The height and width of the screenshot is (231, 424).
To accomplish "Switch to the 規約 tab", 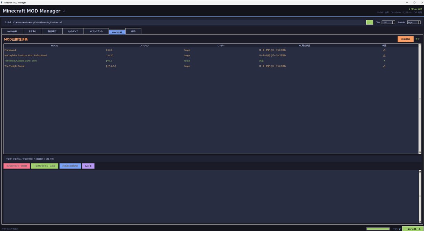I will coord(133,31).
